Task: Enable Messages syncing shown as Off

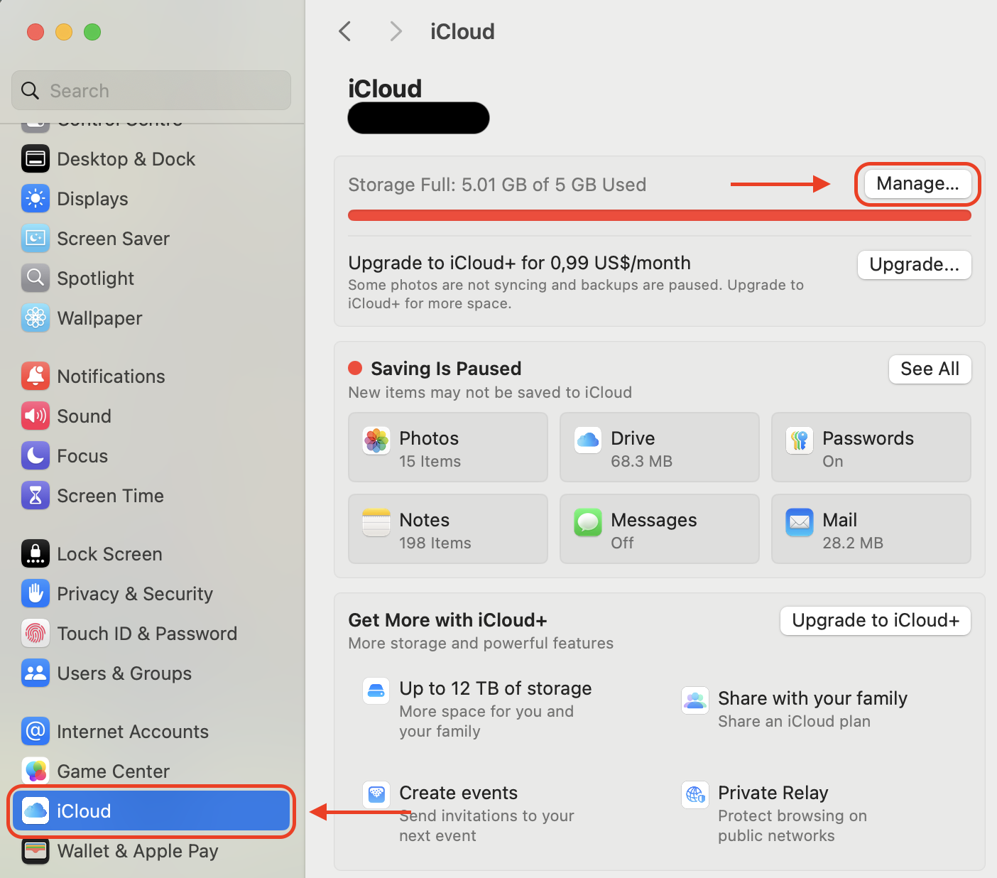Action: pos(659,529)
